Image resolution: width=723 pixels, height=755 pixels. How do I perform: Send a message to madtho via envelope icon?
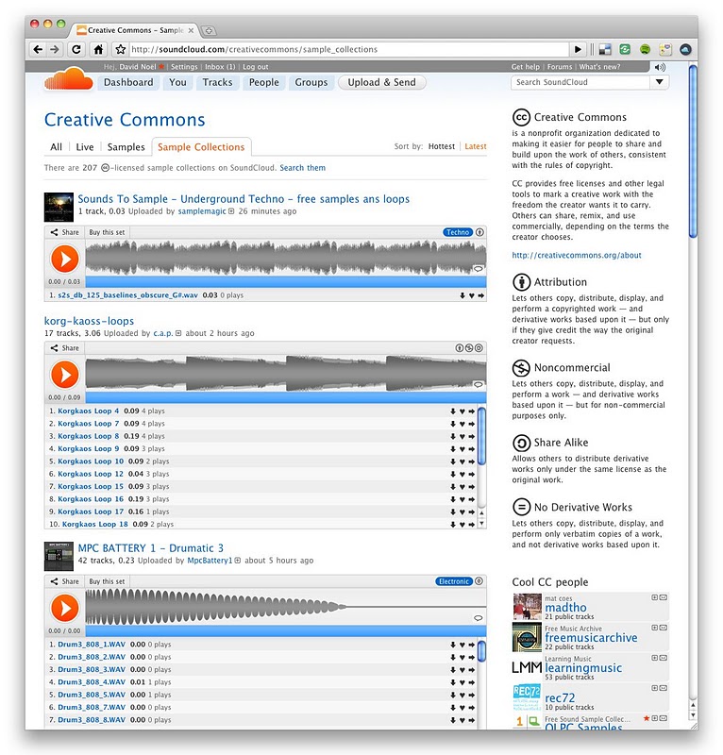click(x=664, y=597)
